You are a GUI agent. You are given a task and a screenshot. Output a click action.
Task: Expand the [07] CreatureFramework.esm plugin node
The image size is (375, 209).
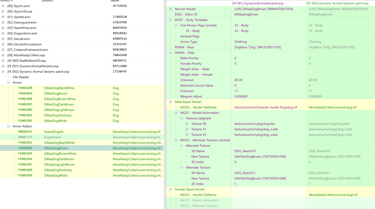pos(3,50)
